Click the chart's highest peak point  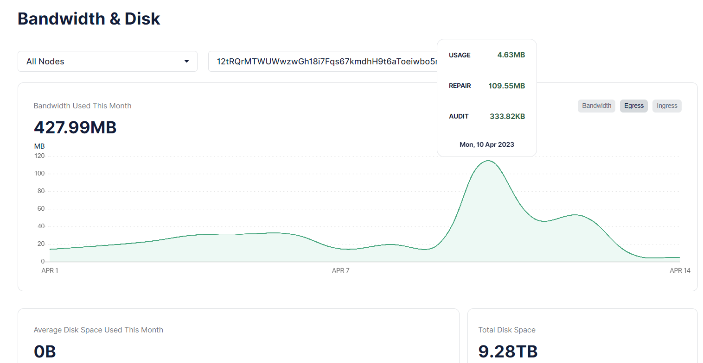pyautogui.click(x=488, y=161)
